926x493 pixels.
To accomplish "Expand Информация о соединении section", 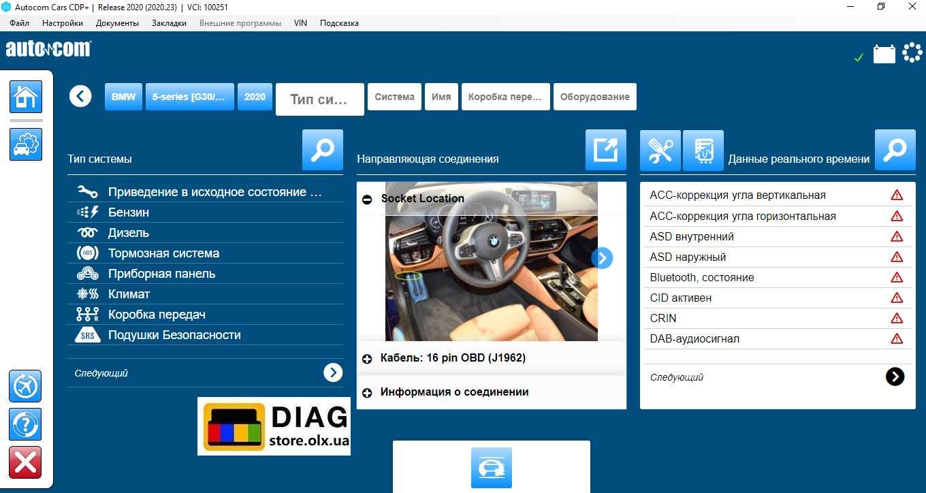I will tap(367, 393).
